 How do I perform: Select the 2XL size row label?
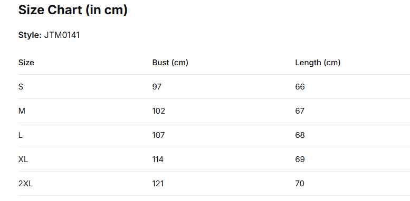coord(26,184)
